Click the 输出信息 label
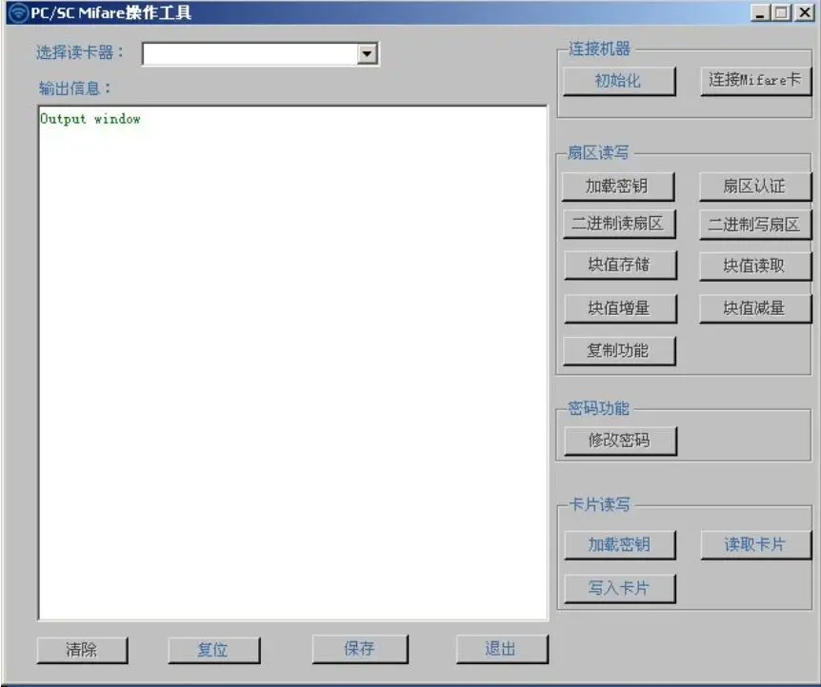The image size is (821, 687). (x=75, y=88)
